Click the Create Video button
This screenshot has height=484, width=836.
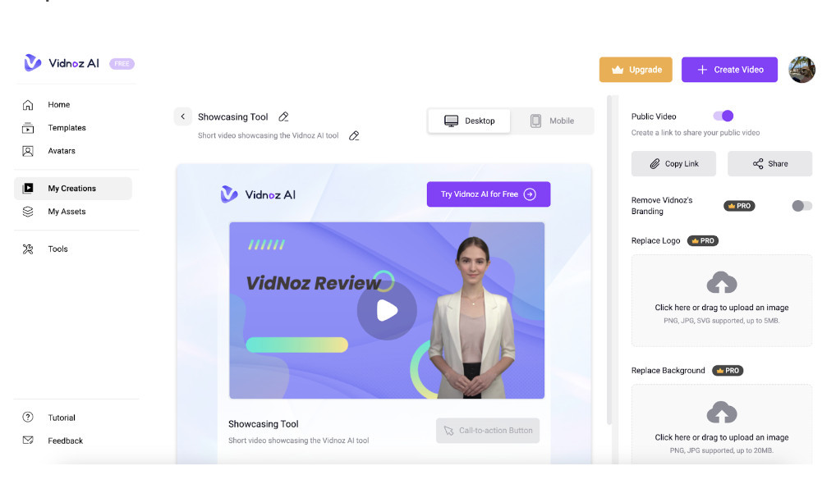click(x=729, y=70)
